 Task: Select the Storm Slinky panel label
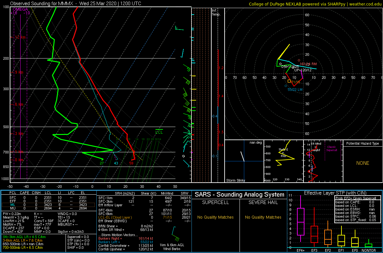click(x=236, y=180)
